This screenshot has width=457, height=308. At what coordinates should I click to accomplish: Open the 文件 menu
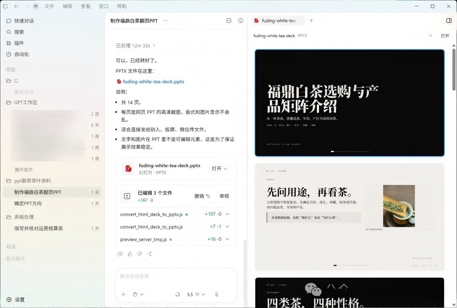tap(49, 6)
